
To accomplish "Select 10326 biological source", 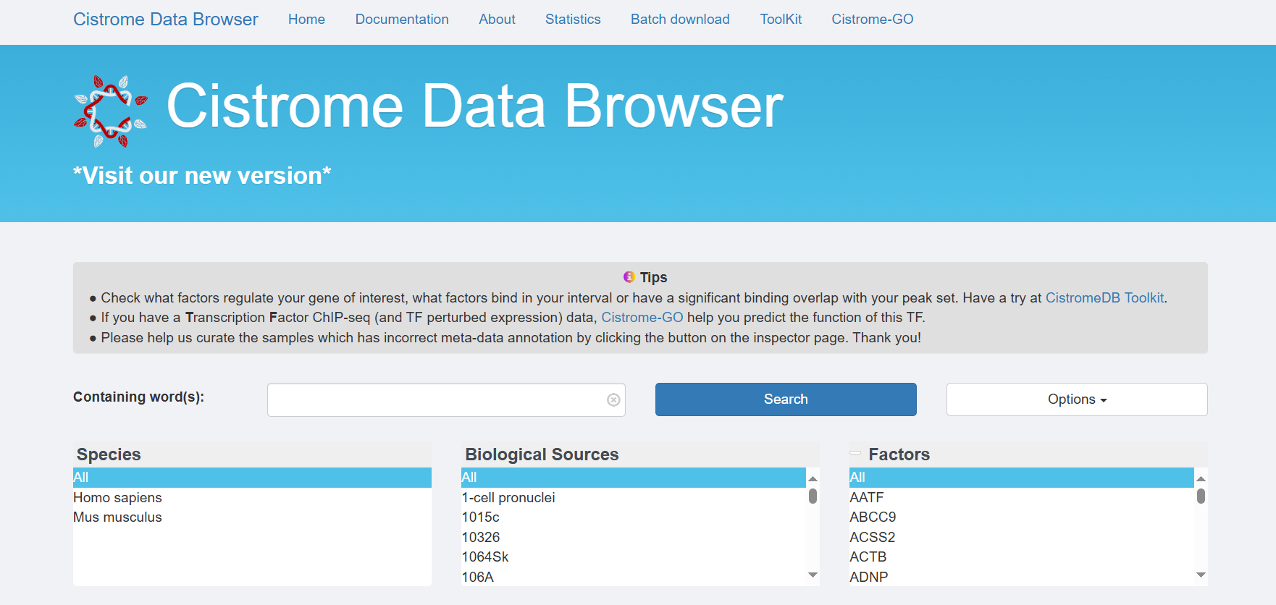I will click(634, 537).
